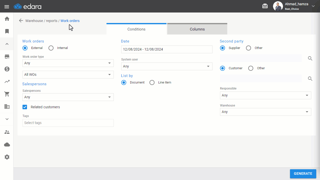320x180 pixels.
Task: Select List by Document radio
Action: [x=124, y=82]
